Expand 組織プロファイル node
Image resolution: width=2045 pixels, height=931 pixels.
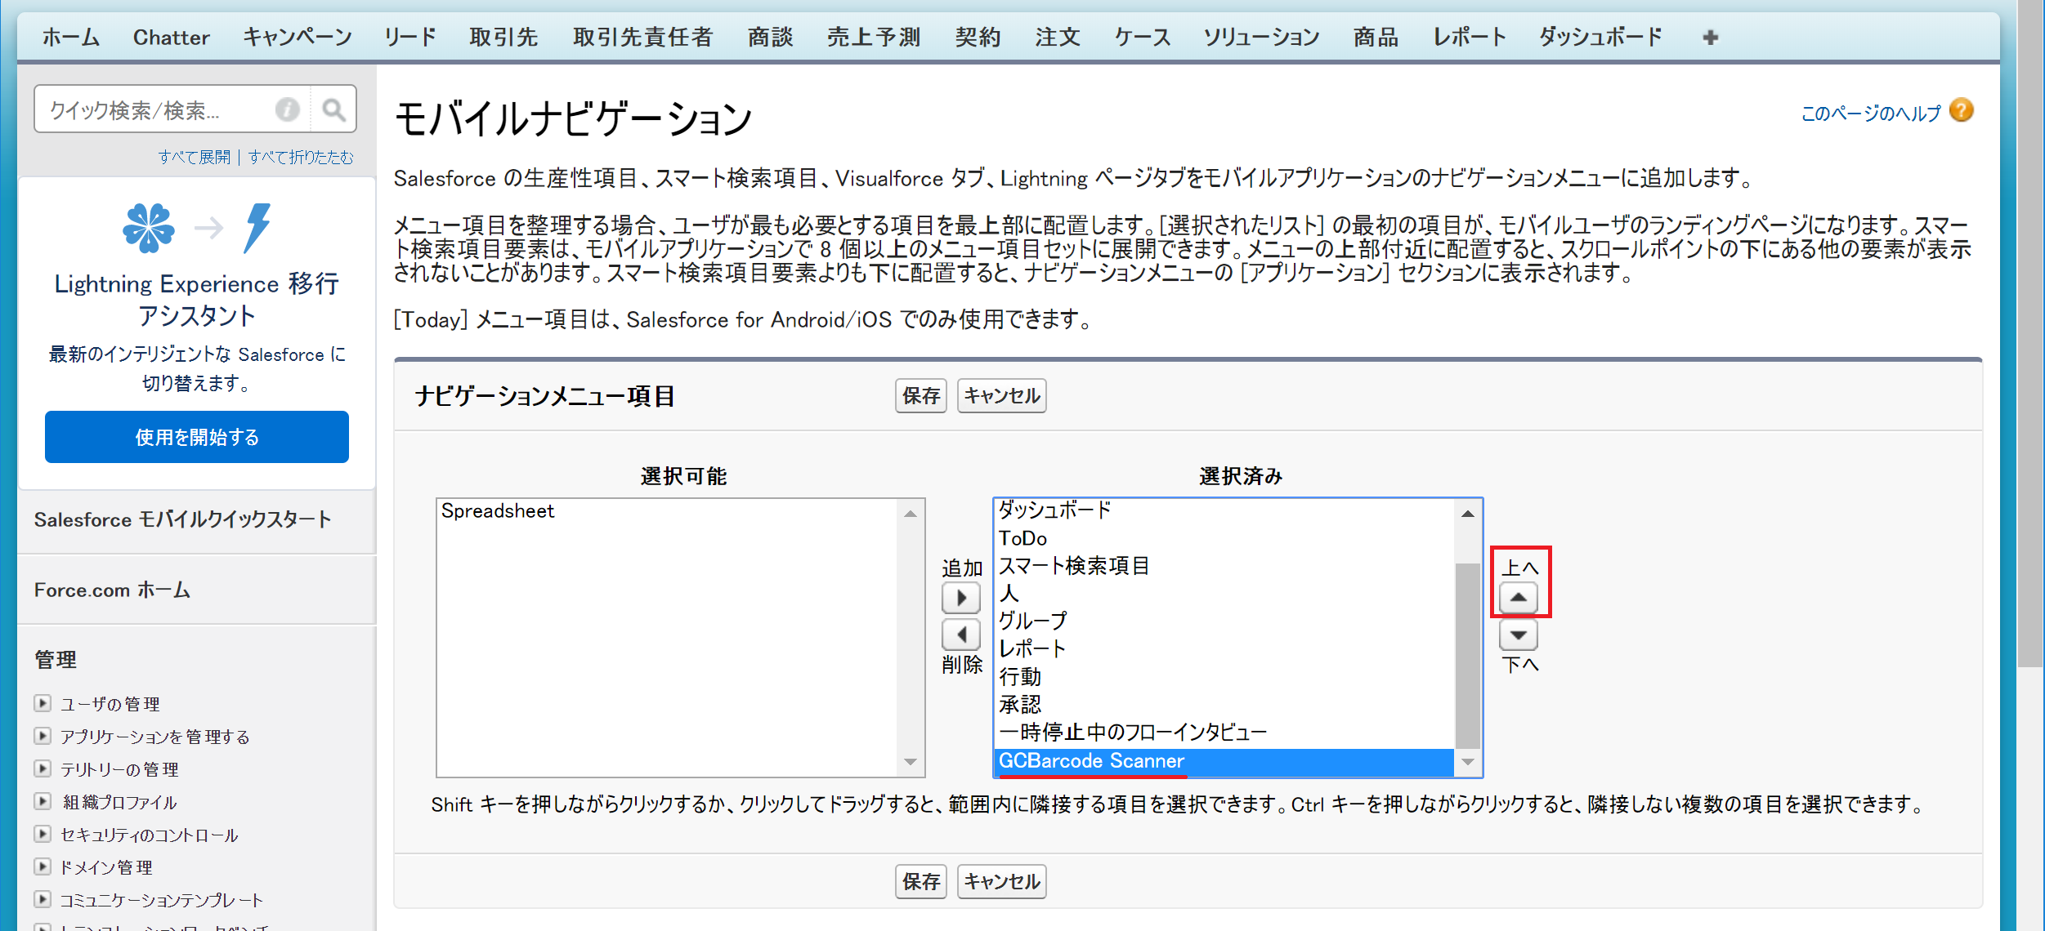pyautogui.click(x=43, y=801)
